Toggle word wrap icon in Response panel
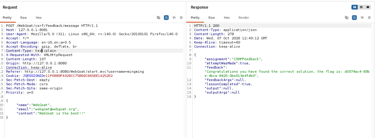The width and height of the screenshot is (375, 138). coord(354,18)
